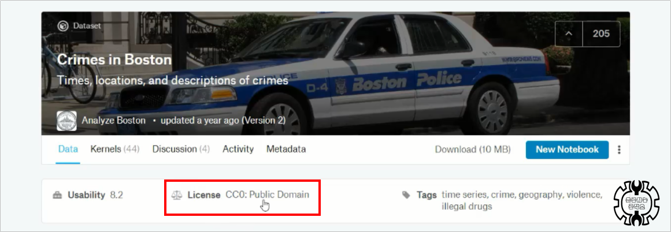Select the illegal drugs tag
This screenshot has width=671, height=232.
click(467, 207)
